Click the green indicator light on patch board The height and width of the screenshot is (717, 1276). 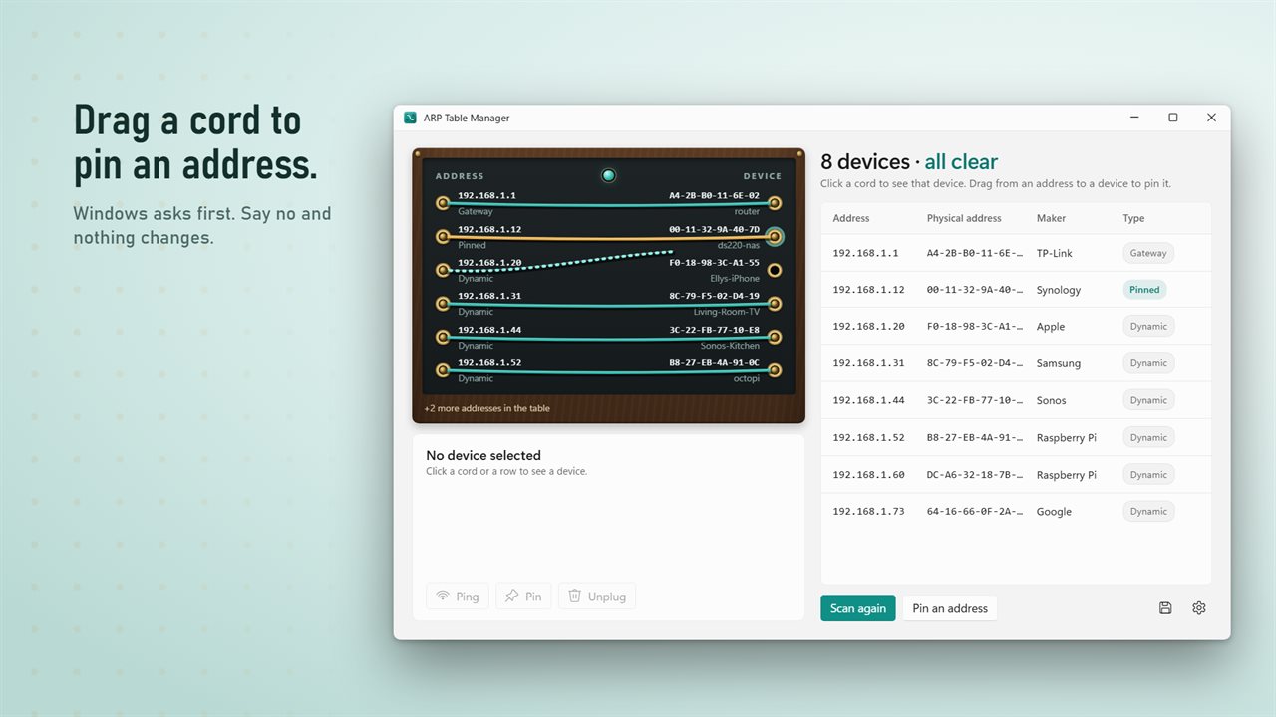(608, 176)
